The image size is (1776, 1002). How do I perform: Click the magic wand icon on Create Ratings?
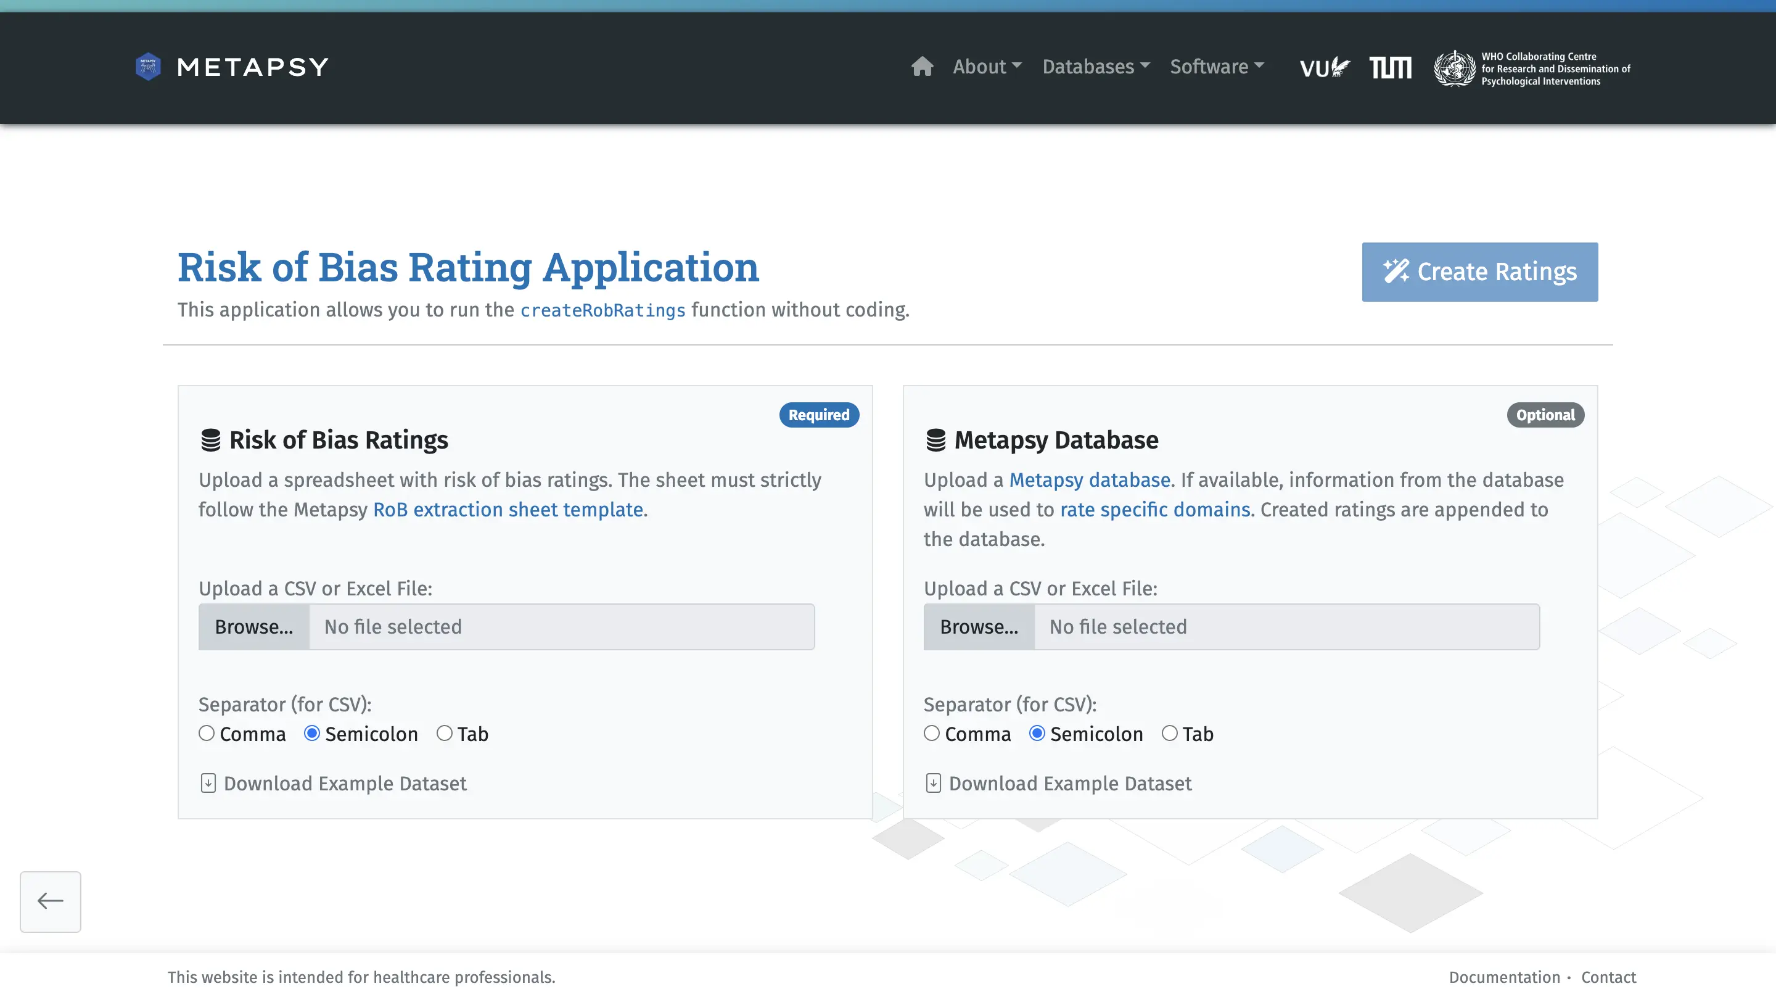click(1396, 271)
